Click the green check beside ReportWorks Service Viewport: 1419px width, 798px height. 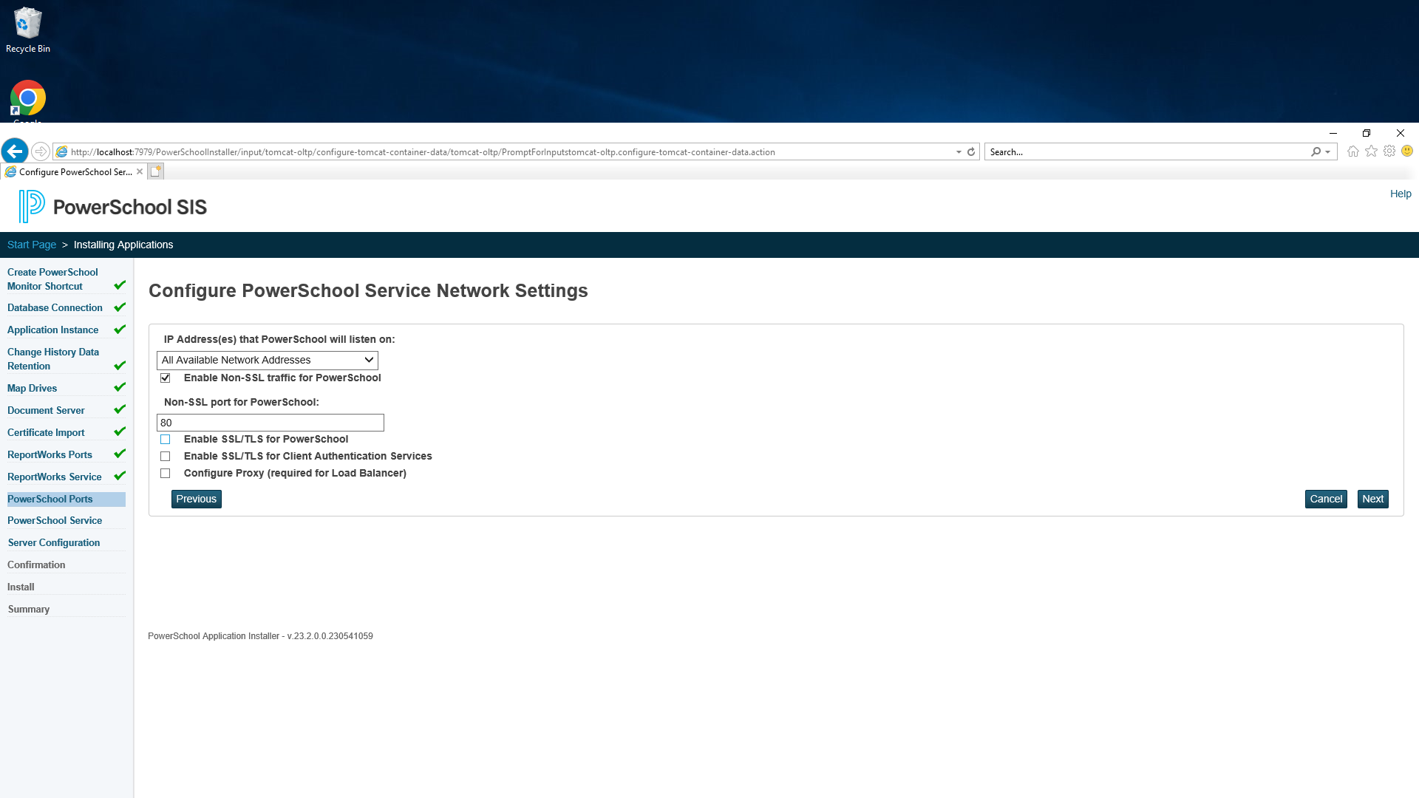coord(120,476)
